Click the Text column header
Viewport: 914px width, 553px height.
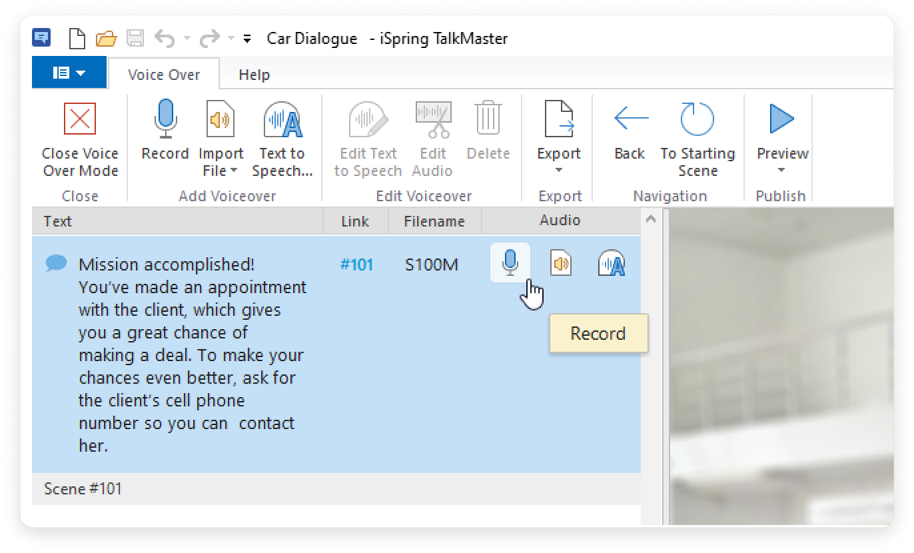click(x=58, y=221)
